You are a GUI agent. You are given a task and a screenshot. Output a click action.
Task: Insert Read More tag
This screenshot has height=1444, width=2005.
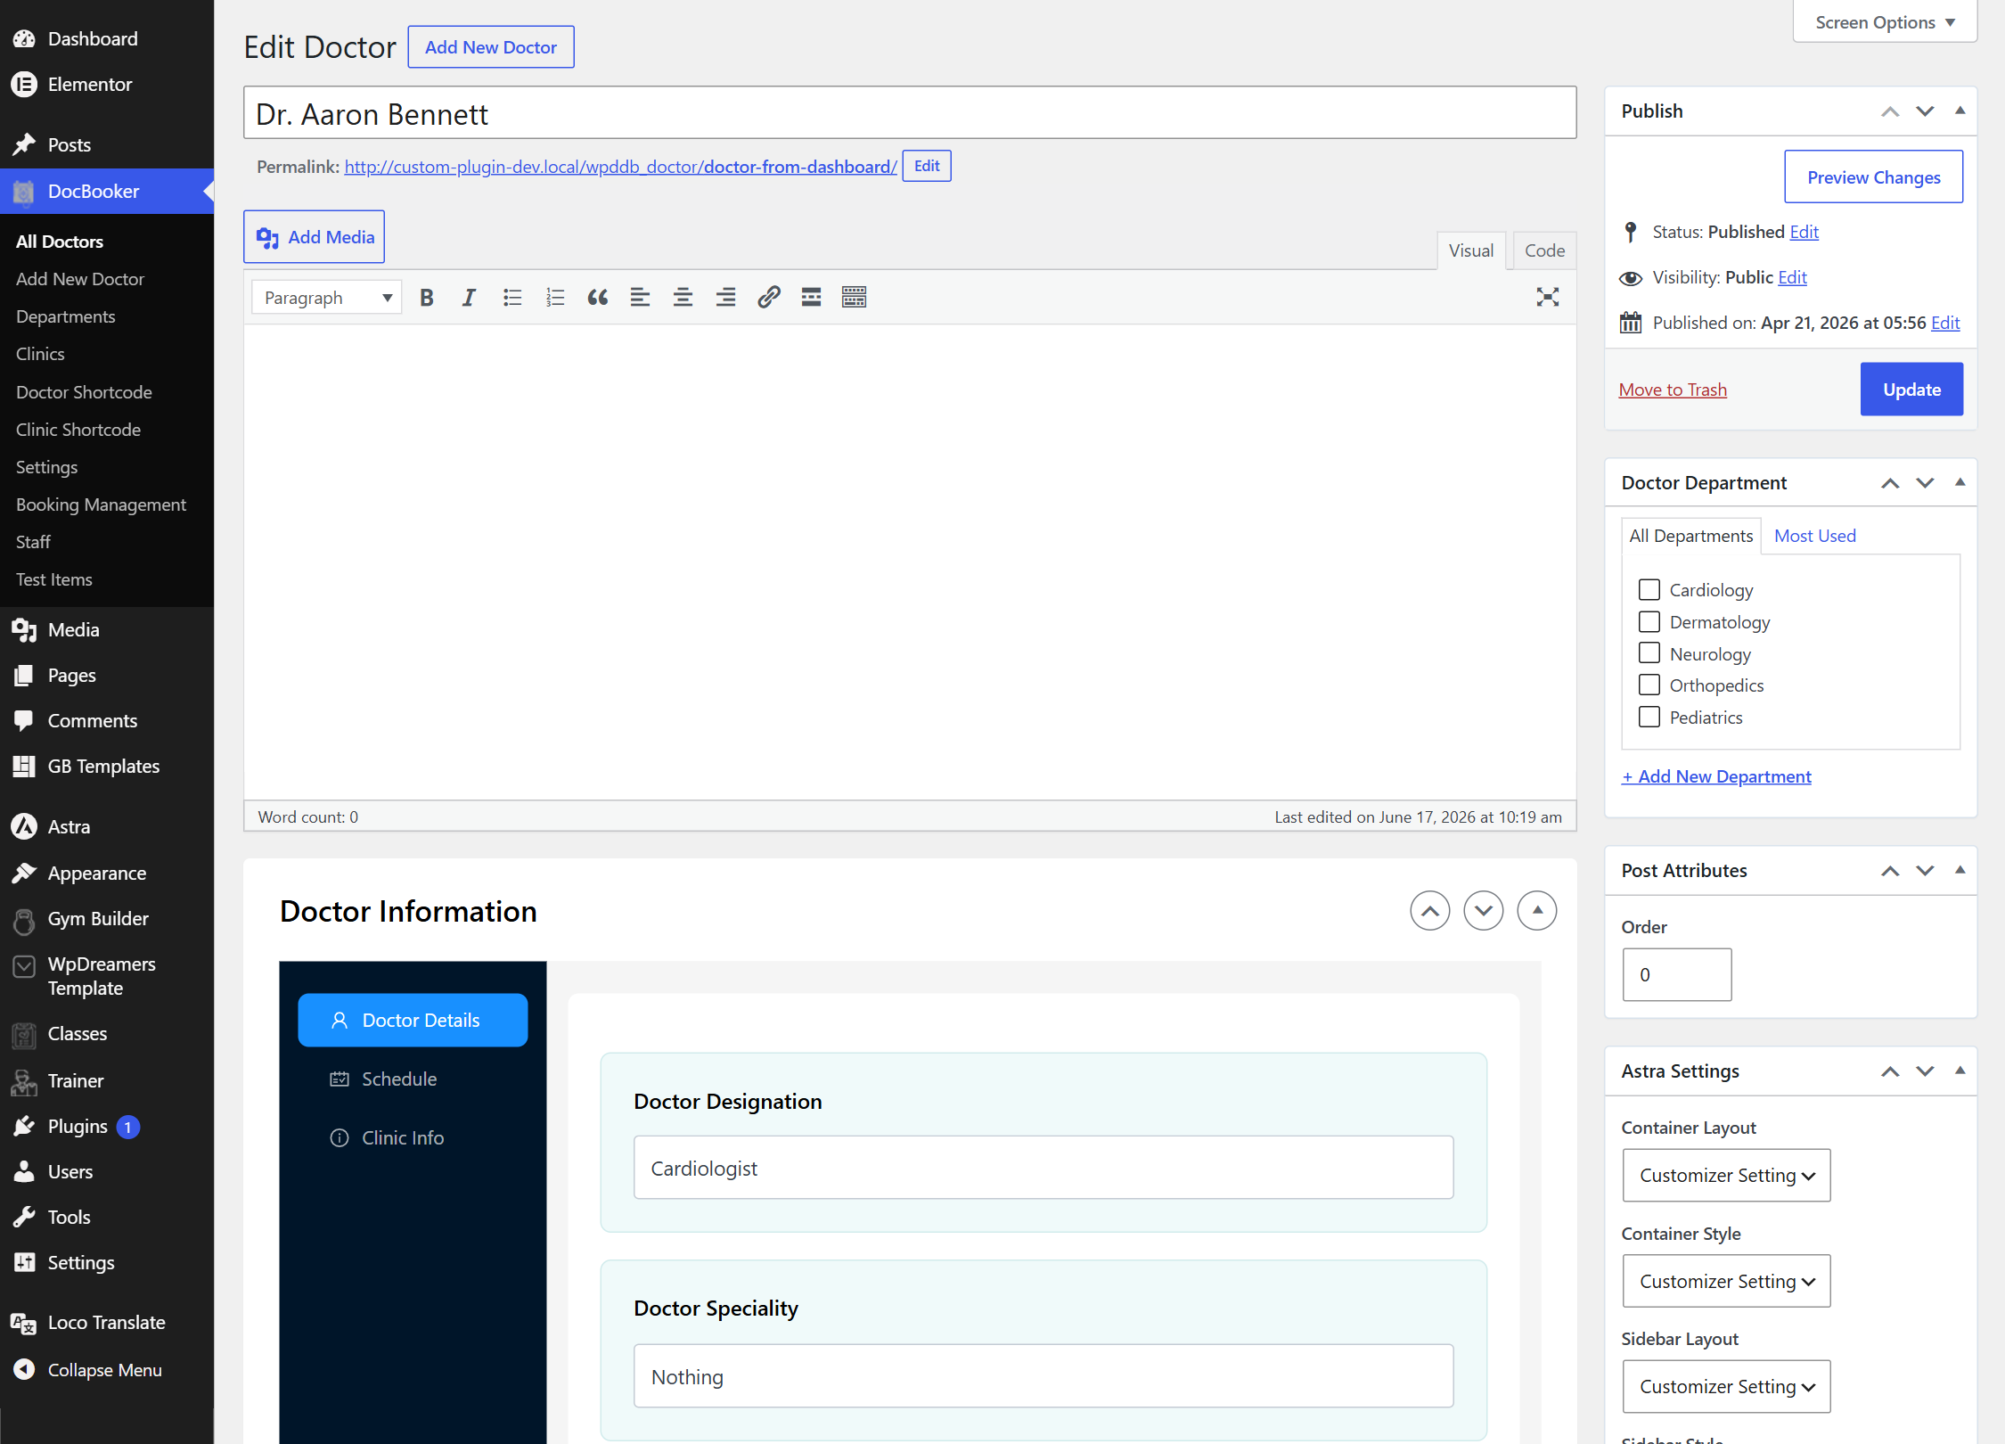(811, 298)
